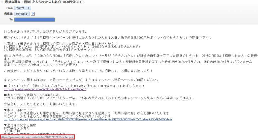Viewport: 258px width, 140px height.
Task: Click the line starting 現在メルカリでは
Action: (107, 38)
